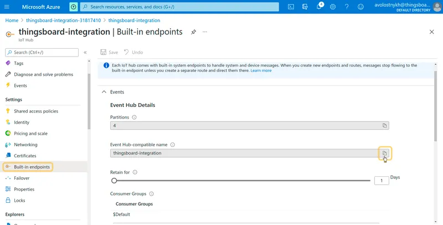Open Certificates settings
This screenshot has width=443, height=225.
point(25,156)
